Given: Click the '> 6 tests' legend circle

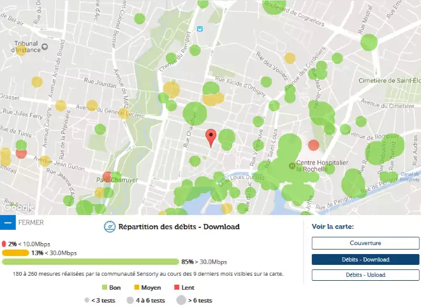Looking at the screenshot, I should (x=180, y=300).
